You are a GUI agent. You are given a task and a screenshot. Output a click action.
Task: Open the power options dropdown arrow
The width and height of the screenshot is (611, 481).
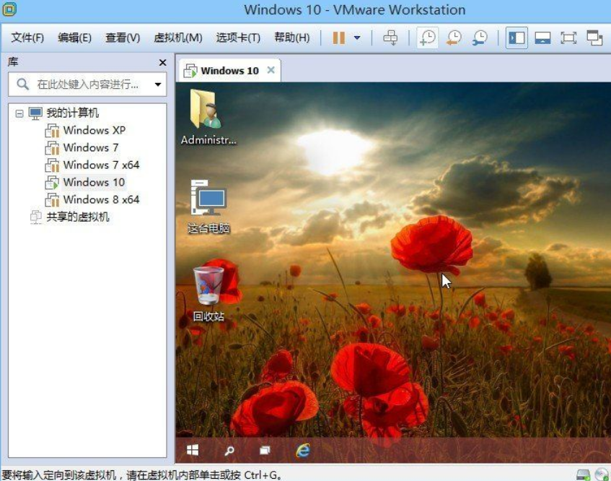pyautogui.click(x=357, y=38)
